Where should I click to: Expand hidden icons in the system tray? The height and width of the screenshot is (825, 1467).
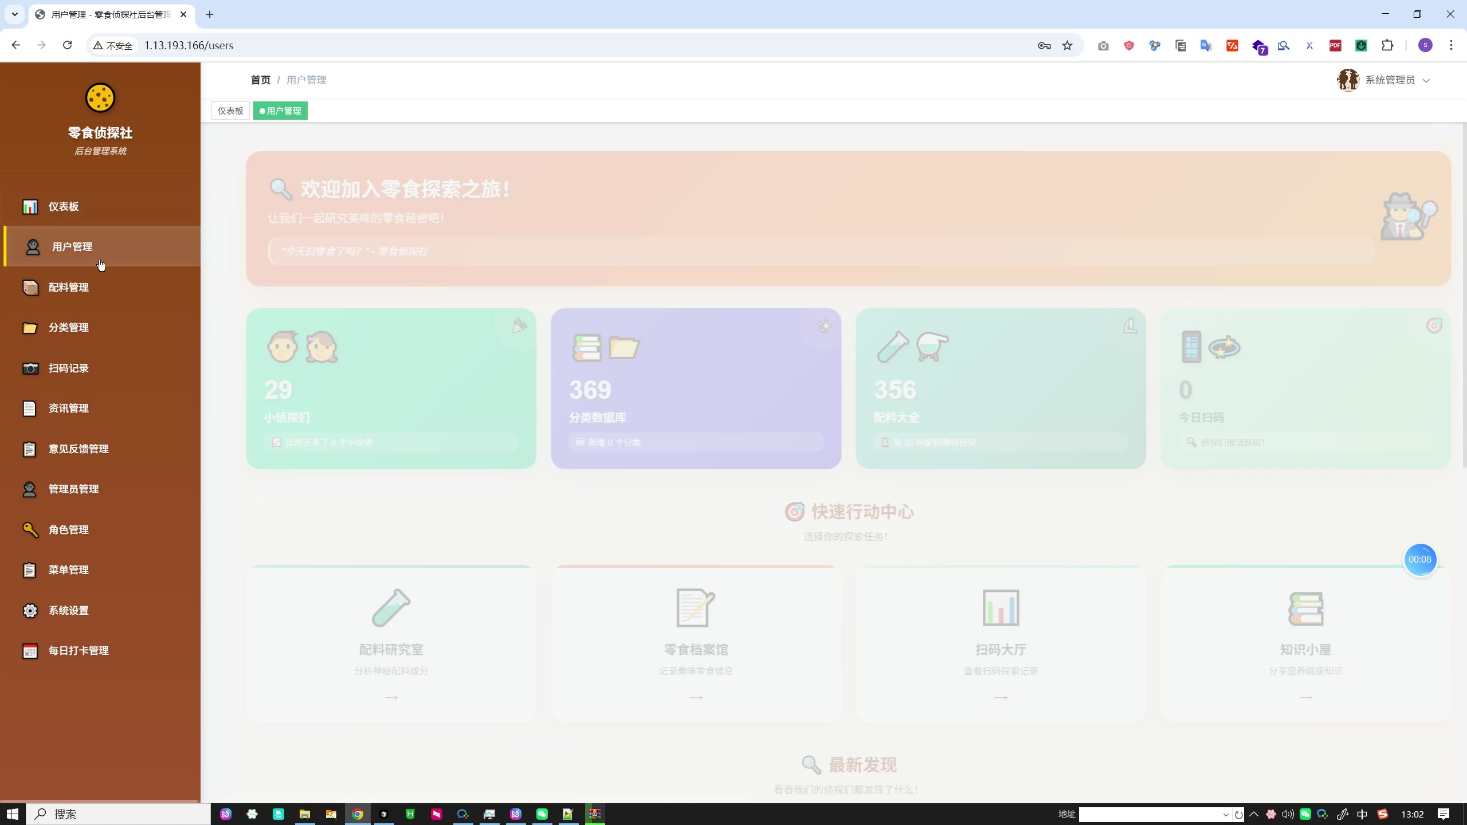(1253, 814)
